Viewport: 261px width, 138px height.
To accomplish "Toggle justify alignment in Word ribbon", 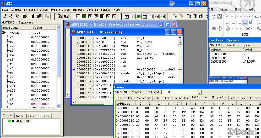I will (x=245, y=22).
